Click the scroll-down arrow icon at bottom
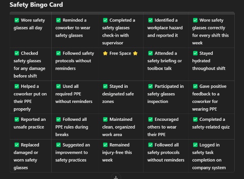Viewport: 244px width, 179px height. 116,177
